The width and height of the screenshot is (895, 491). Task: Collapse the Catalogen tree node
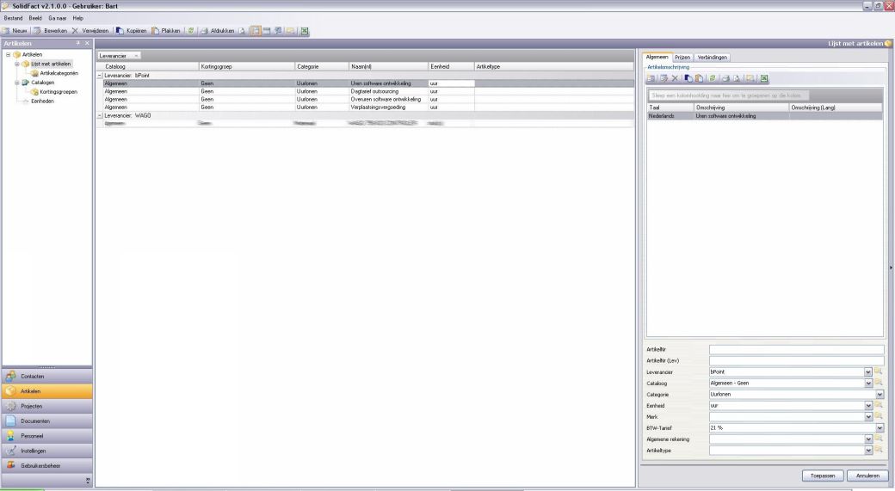pyautogui.click(x=17, y=83)
